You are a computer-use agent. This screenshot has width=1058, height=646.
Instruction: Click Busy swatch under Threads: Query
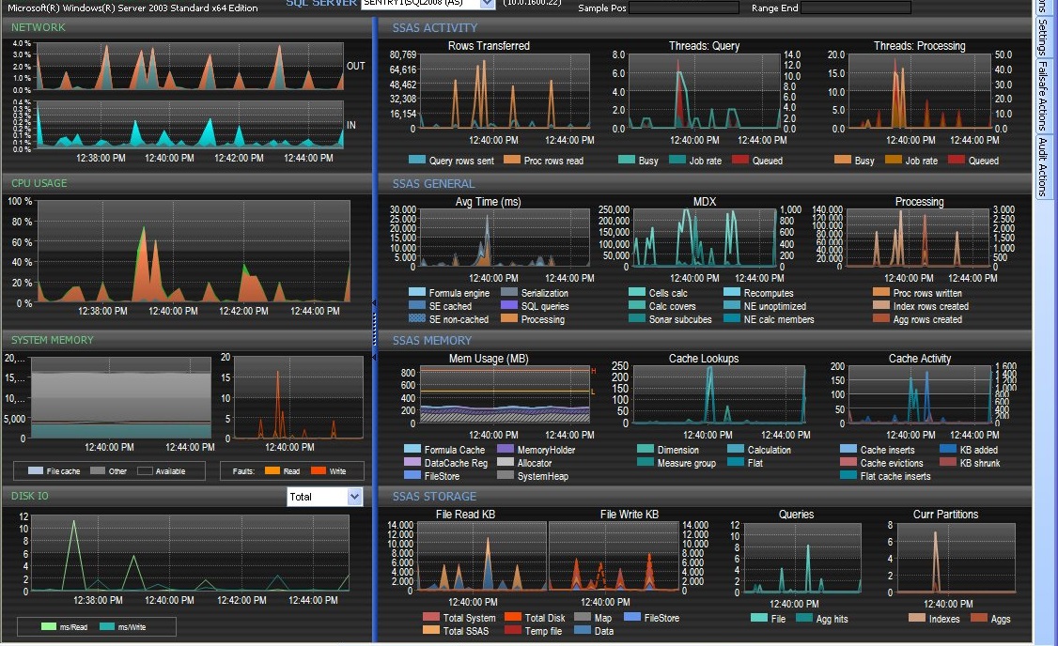tap(626, 161)
